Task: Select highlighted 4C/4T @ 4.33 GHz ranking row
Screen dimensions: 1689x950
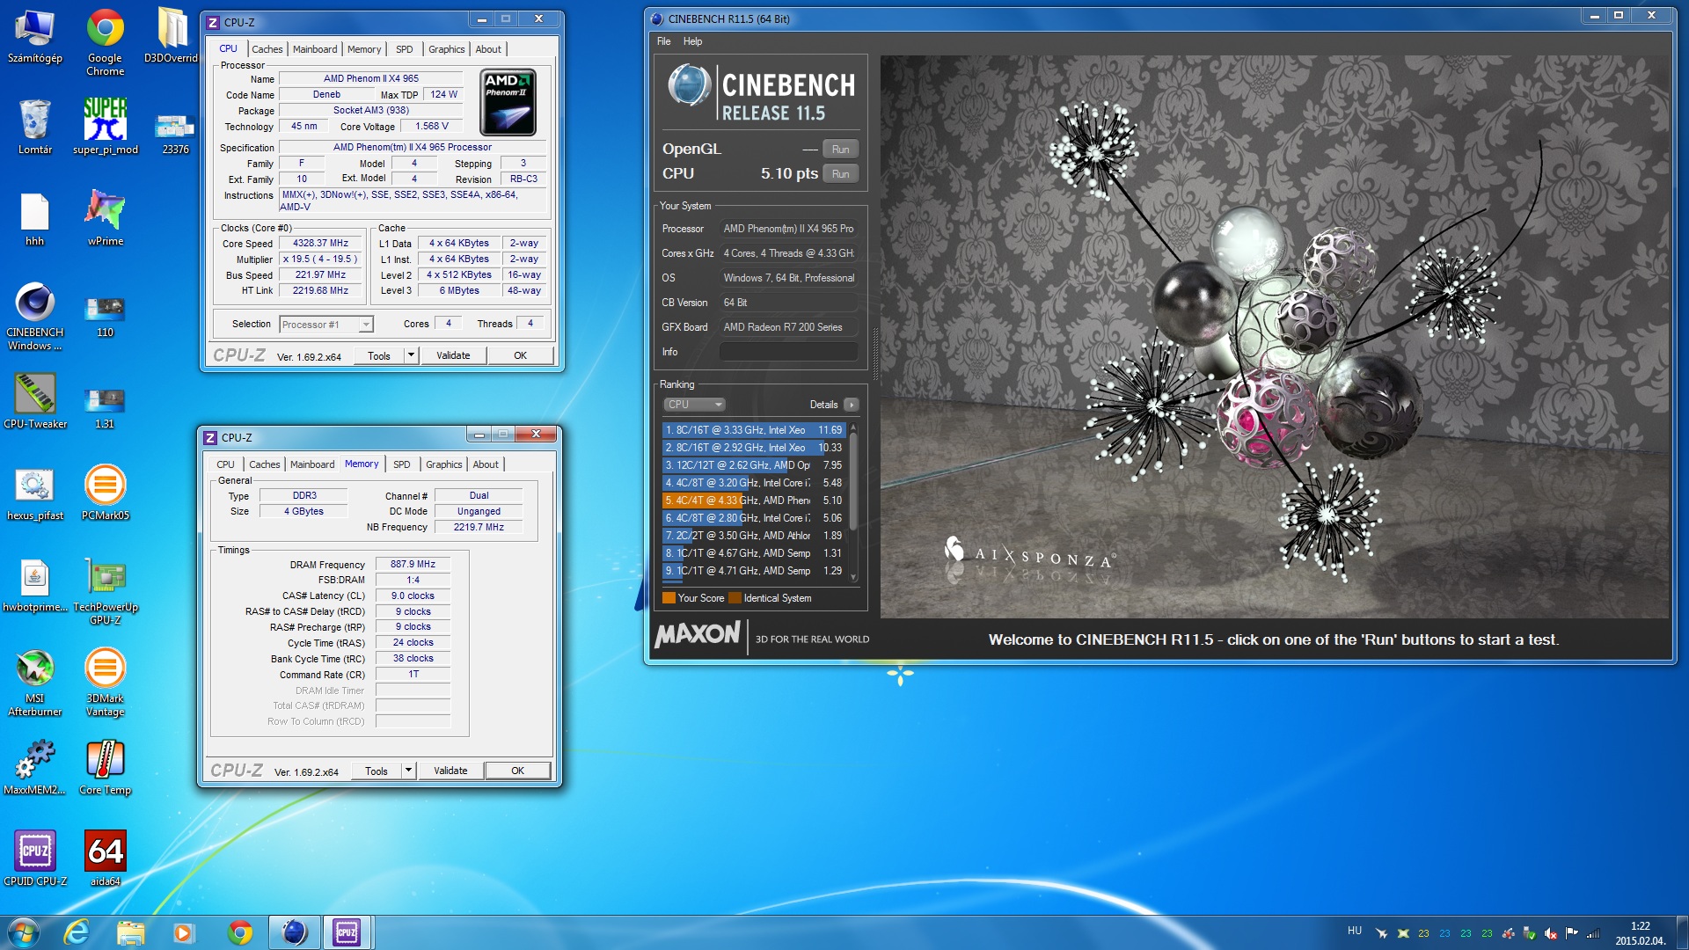Action: 753,501
